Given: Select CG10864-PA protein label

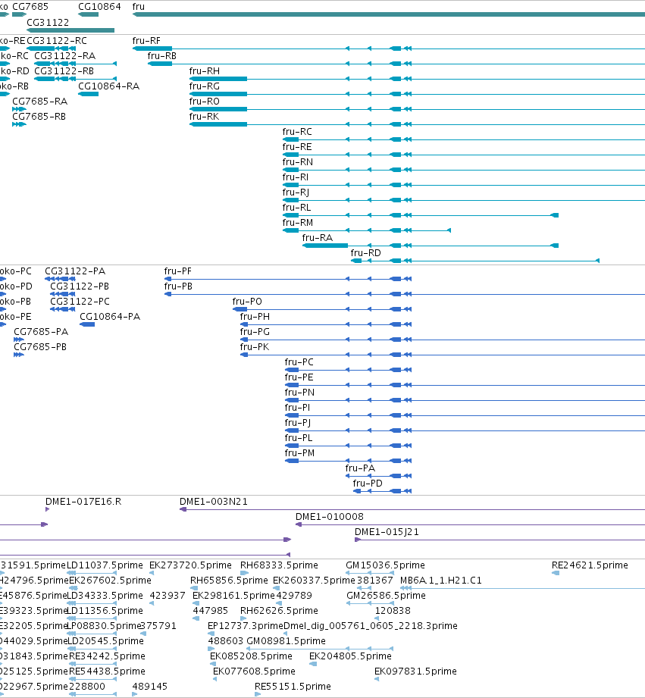Looking at the screenshot, I should point(109,317).
